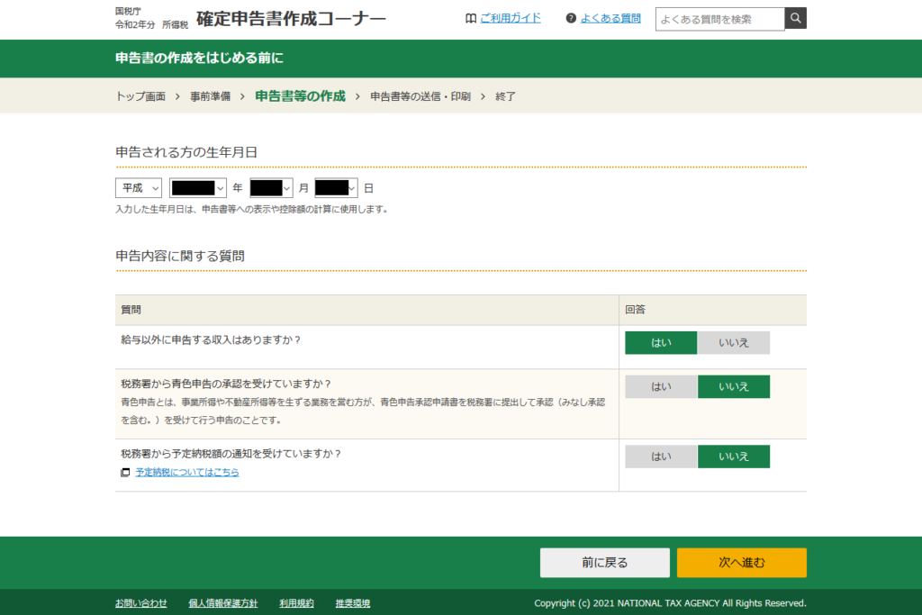Click the よくある質問を検索 search field
Viewport: 922px width, 615px height.
719,19
